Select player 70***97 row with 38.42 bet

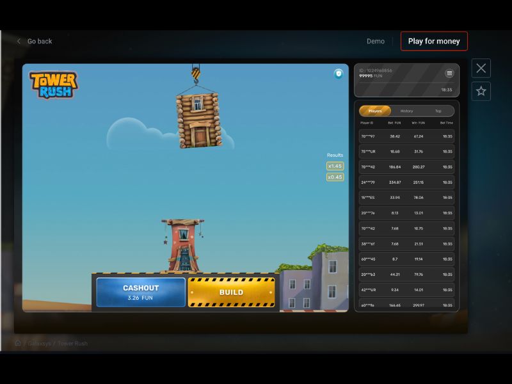[406, 136]
